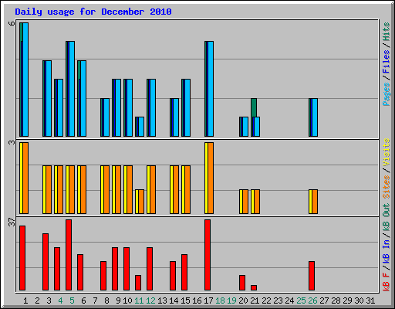The width and height of the screenshot is (395, 309).
Task: Click day label "28" on the x-axis
Action: (x=336, y=301)
